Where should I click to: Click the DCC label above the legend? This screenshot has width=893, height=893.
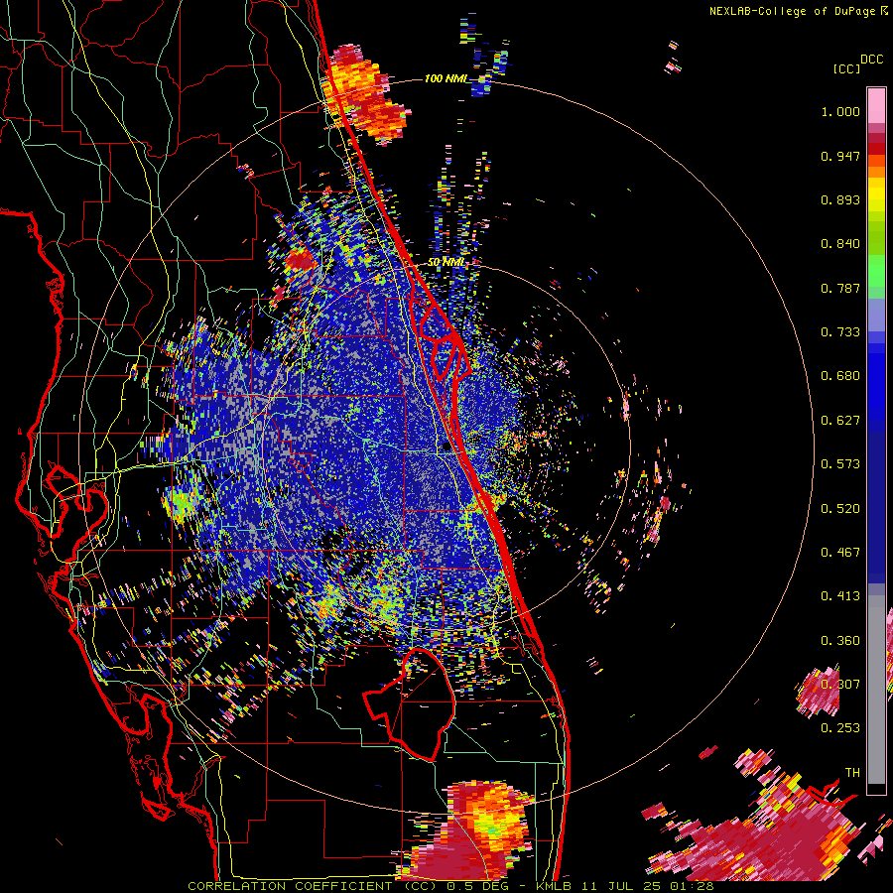[x=871, y=60]
